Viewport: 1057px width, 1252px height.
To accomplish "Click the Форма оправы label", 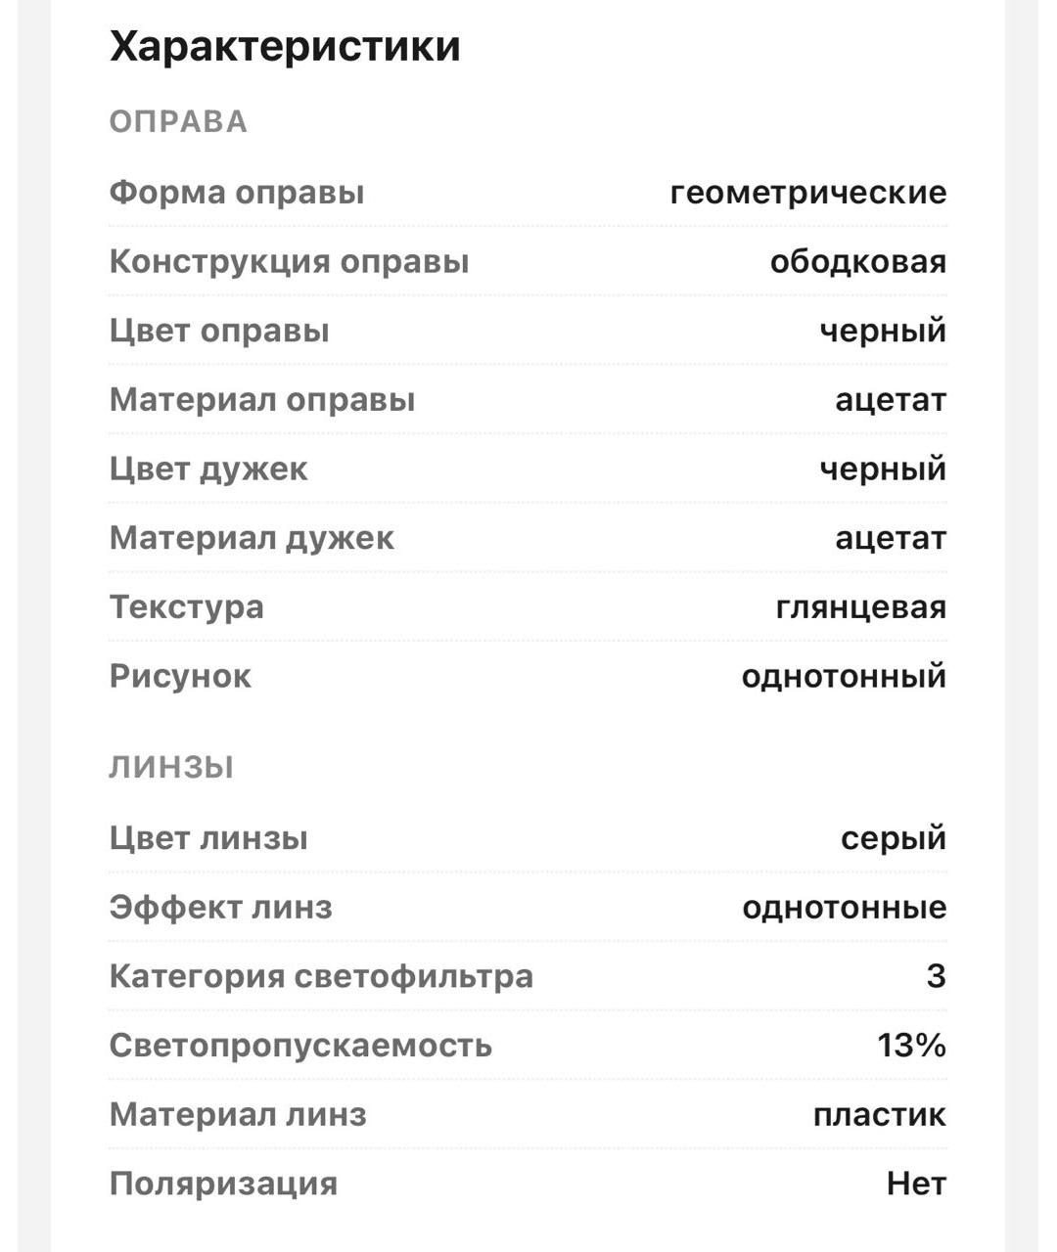I will [237, 193].
